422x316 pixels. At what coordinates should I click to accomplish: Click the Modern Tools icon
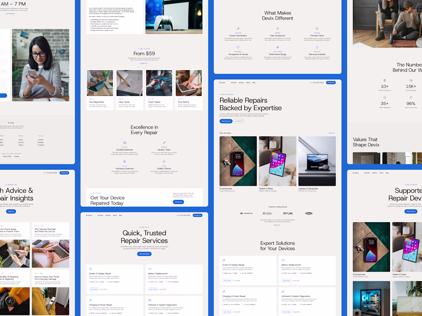pos(164,143)
